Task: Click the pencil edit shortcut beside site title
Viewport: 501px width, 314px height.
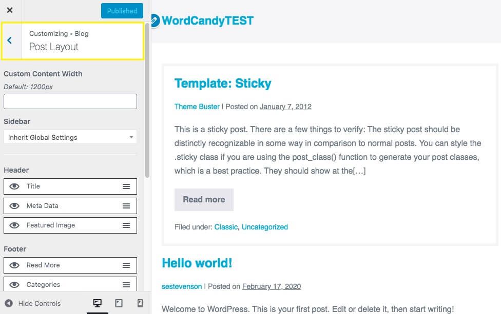Action: click(x=153, y=20)
